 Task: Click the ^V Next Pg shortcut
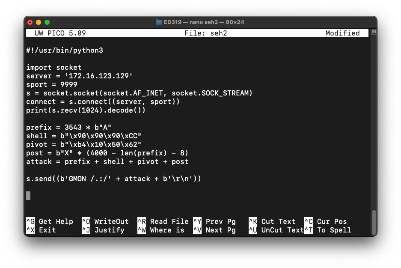point(214,230)
